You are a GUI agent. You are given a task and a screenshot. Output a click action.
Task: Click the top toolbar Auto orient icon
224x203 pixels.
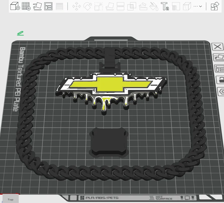[x=37, y=6]
